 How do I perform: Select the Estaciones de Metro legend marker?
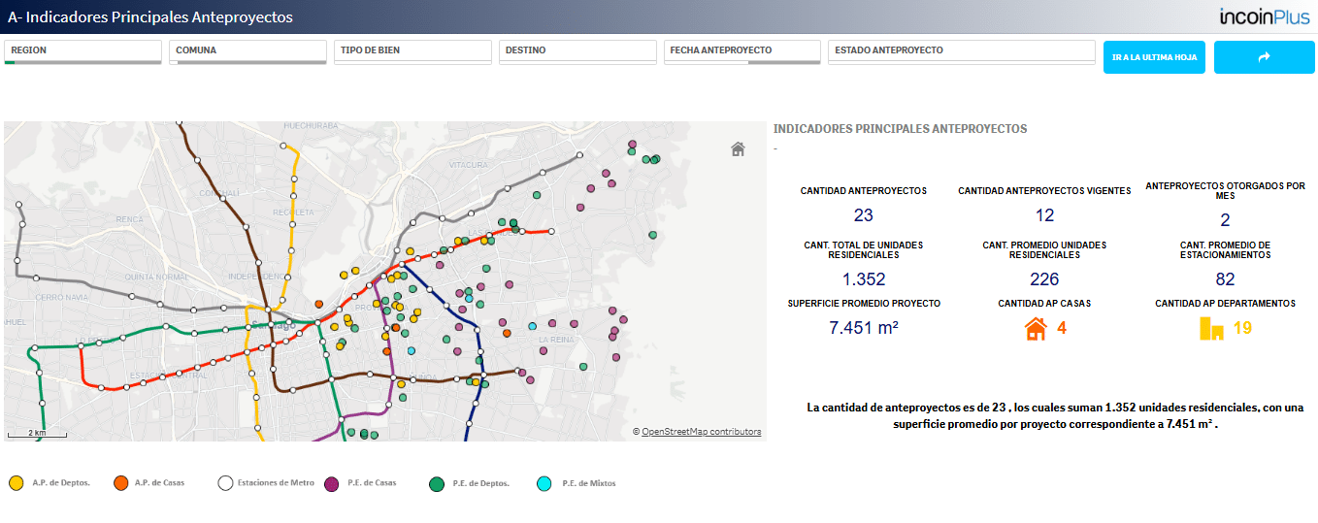tap(225, 483)
